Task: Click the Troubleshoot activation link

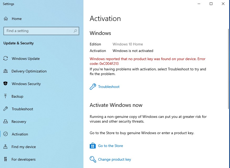Action: point(109,87)
